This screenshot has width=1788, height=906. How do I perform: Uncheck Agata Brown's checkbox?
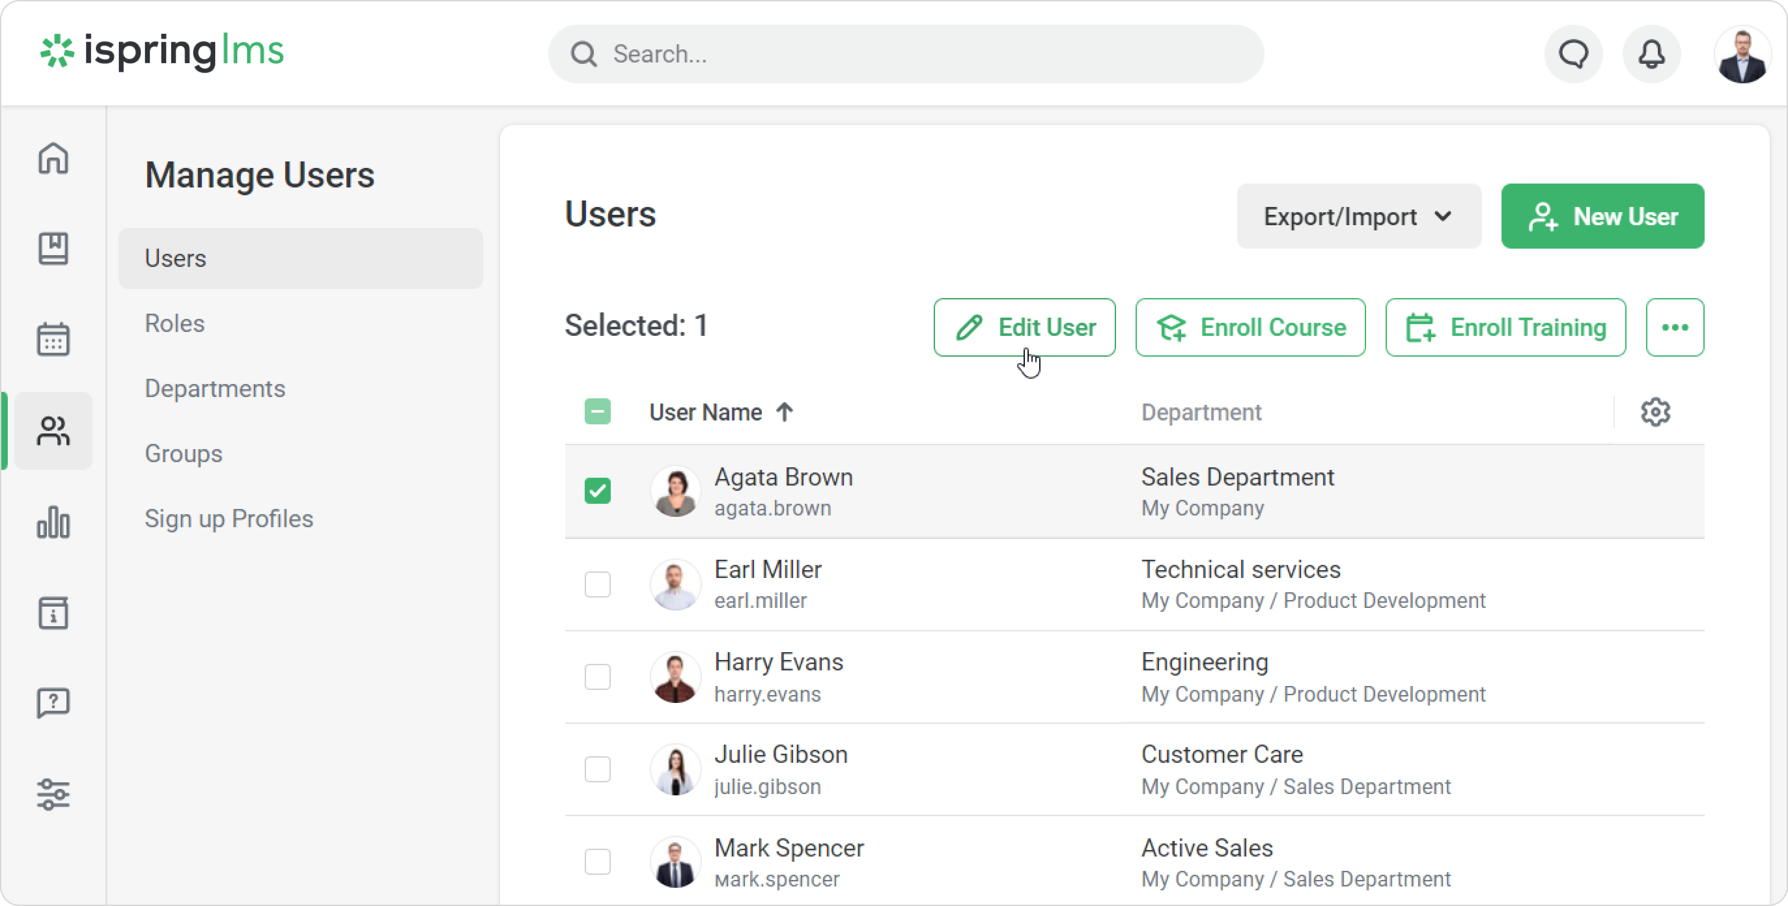[597, 491]
